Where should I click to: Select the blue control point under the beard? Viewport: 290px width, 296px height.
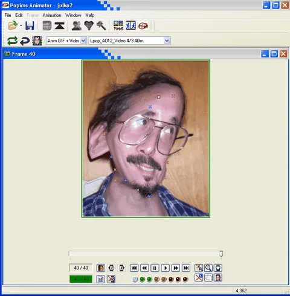coord(149,196)
